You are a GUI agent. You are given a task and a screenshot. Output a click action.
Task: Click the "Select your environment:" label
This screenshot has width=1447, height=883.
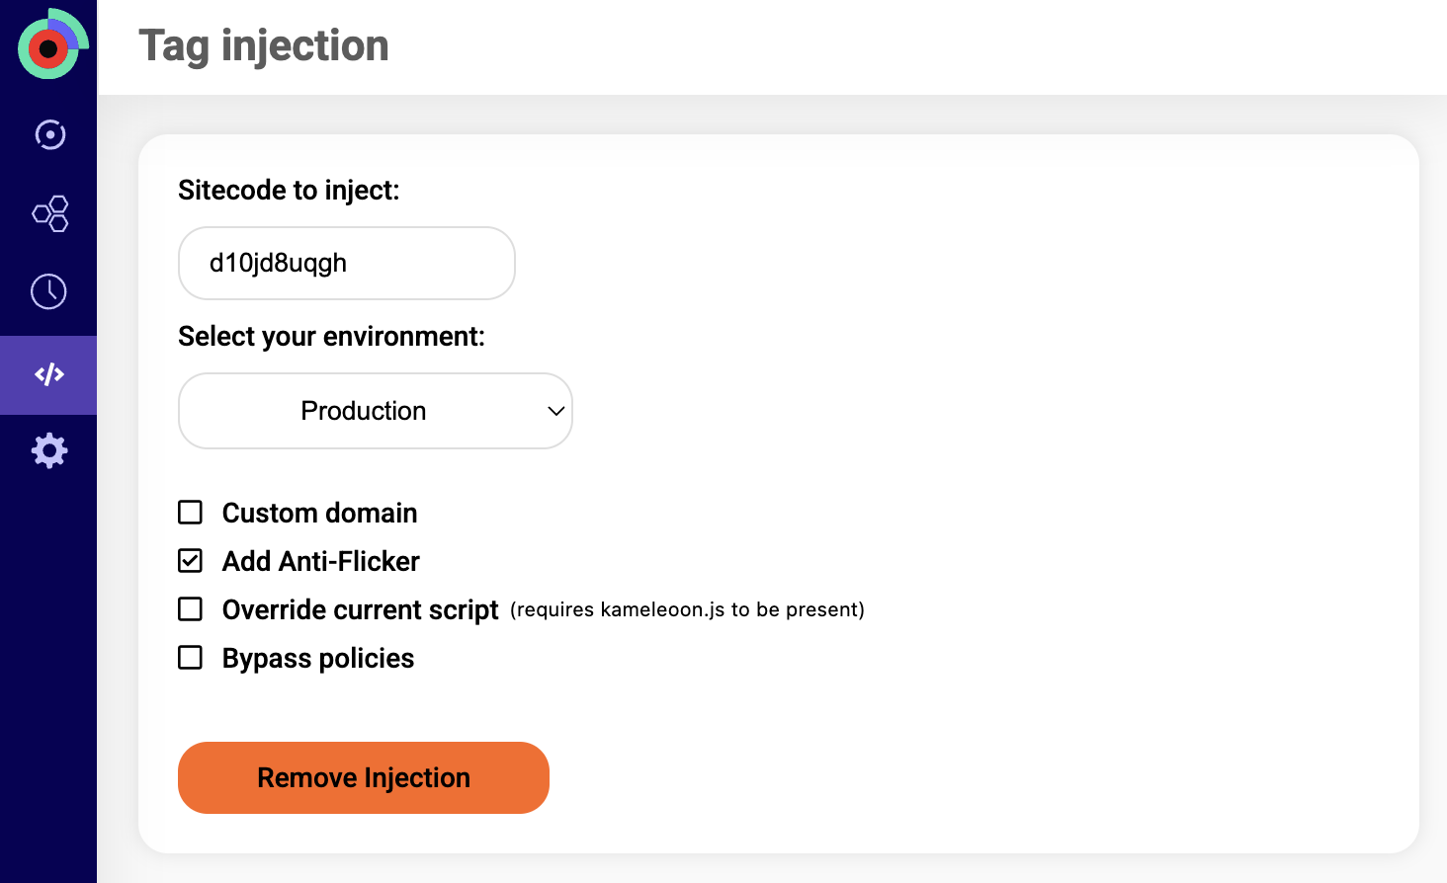(331, 336)
